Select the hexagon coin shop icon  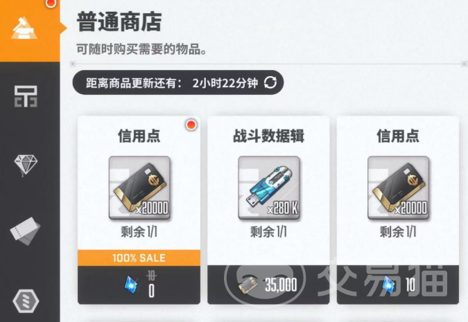click(26, 301)
